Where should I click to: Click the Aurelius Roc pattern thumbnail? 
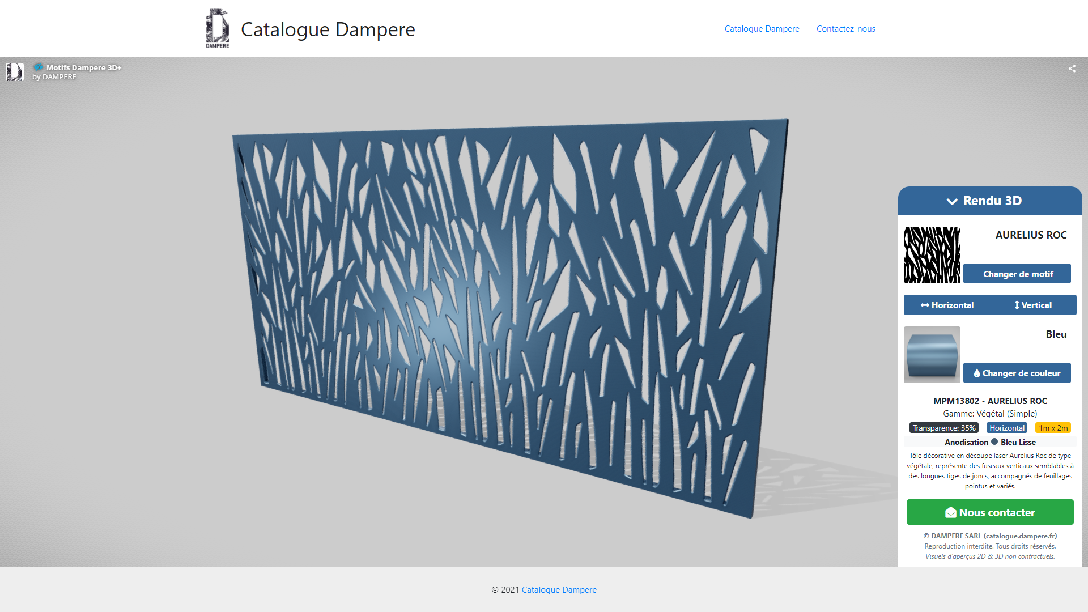tap(932, 255)
